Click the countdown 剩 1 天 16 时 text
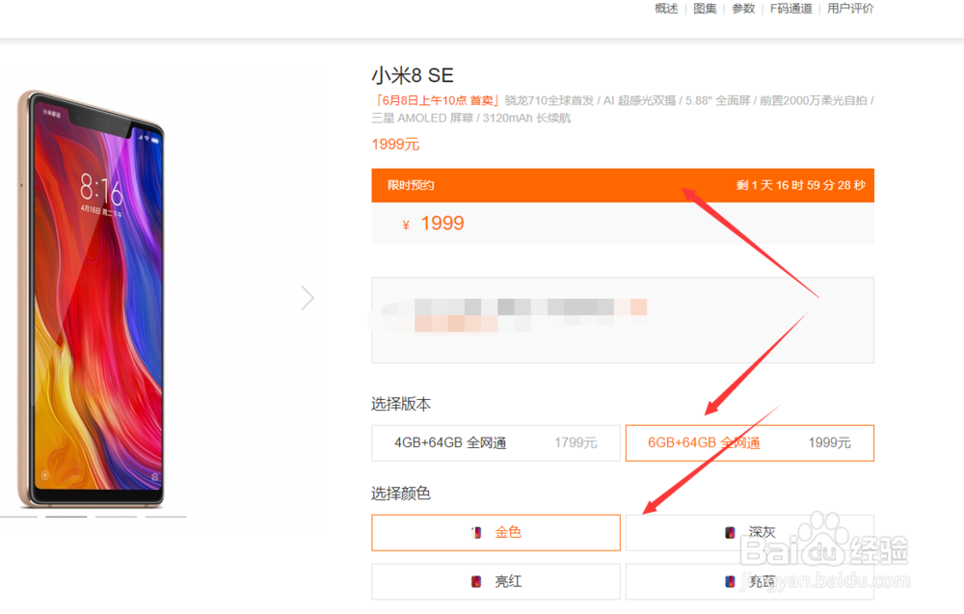 (x=801, y=185)
